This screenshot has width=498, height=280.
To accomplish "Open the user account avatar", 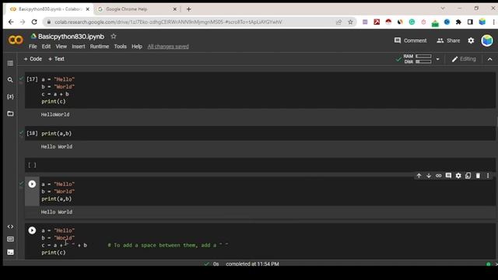I will pyautogui.click(x=487, y=40).
